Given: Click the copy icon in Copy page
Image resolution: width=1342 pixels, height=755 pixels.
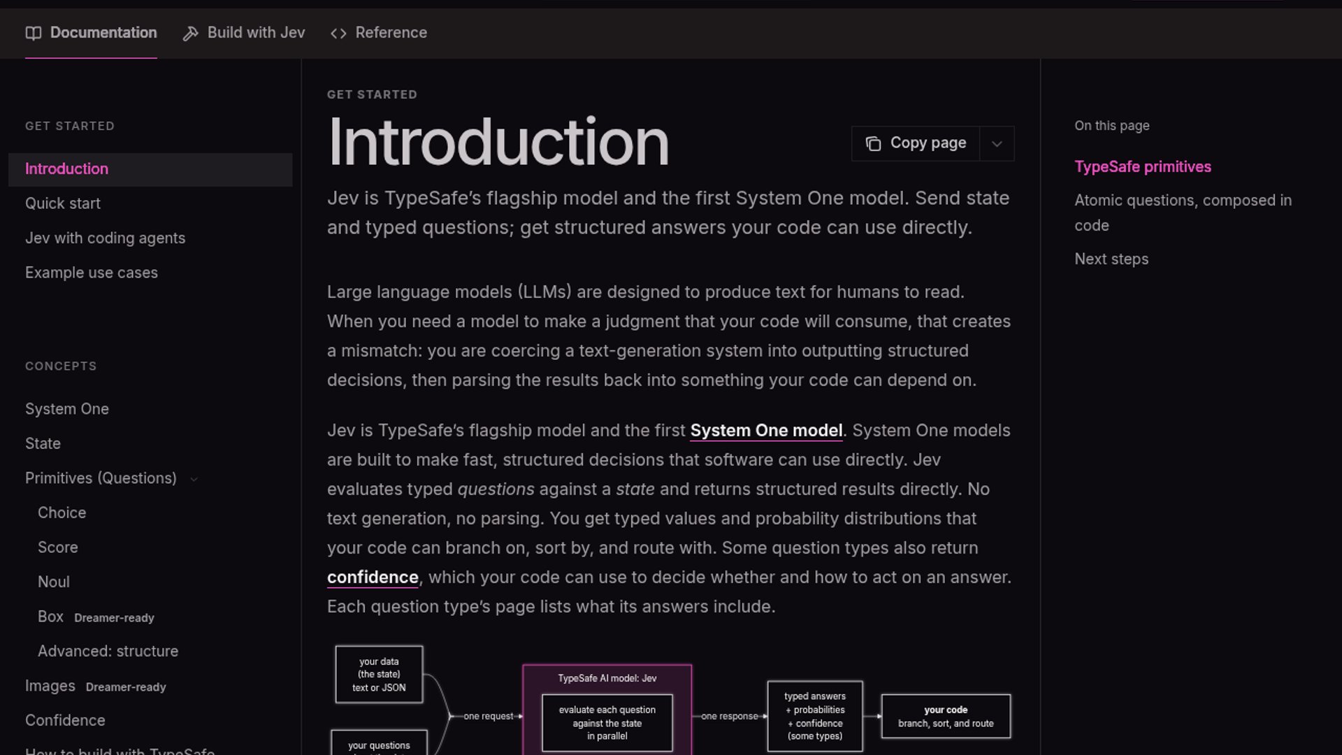Looking at the screenshot, I should [873, 143].
